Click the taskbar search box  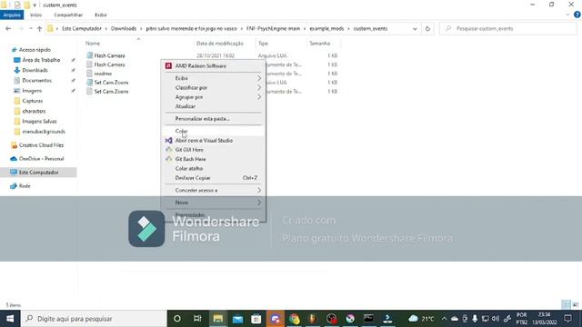[x=94, y=319]
